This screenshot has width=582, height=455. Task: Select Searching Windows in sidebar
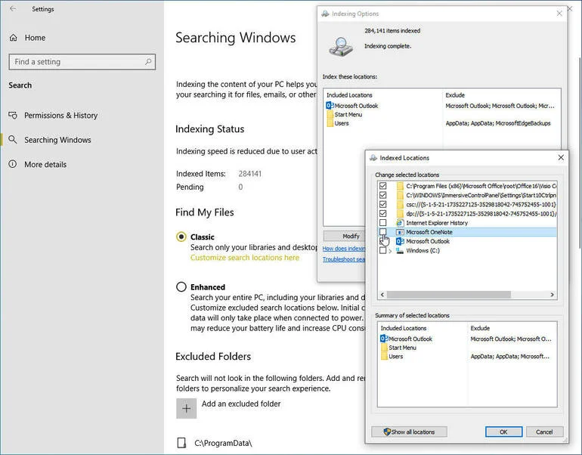57,140
